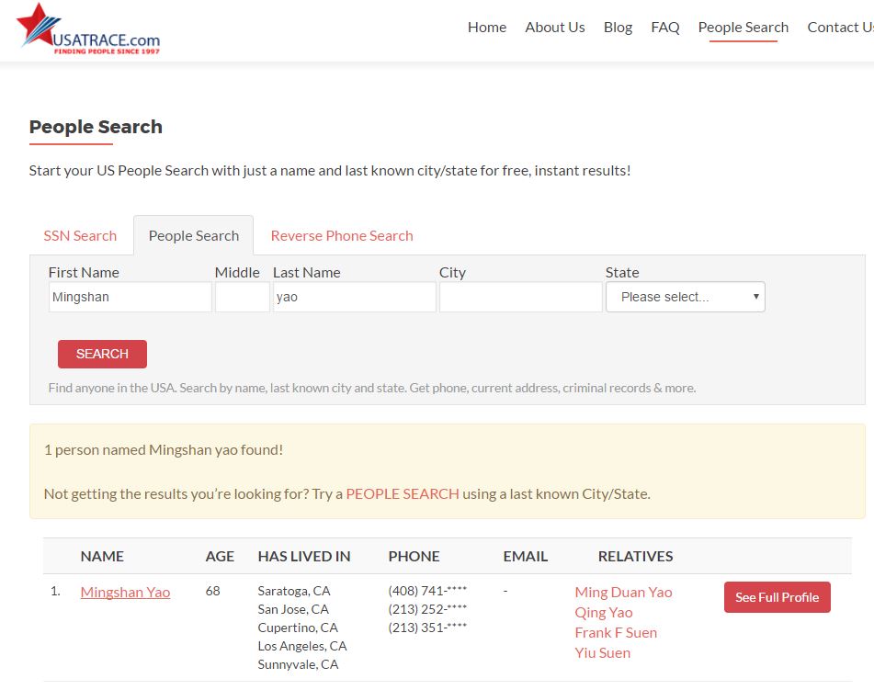This screenshot has height=690, width=874.
Task: Click the City input field
Action: click(520, 297)
